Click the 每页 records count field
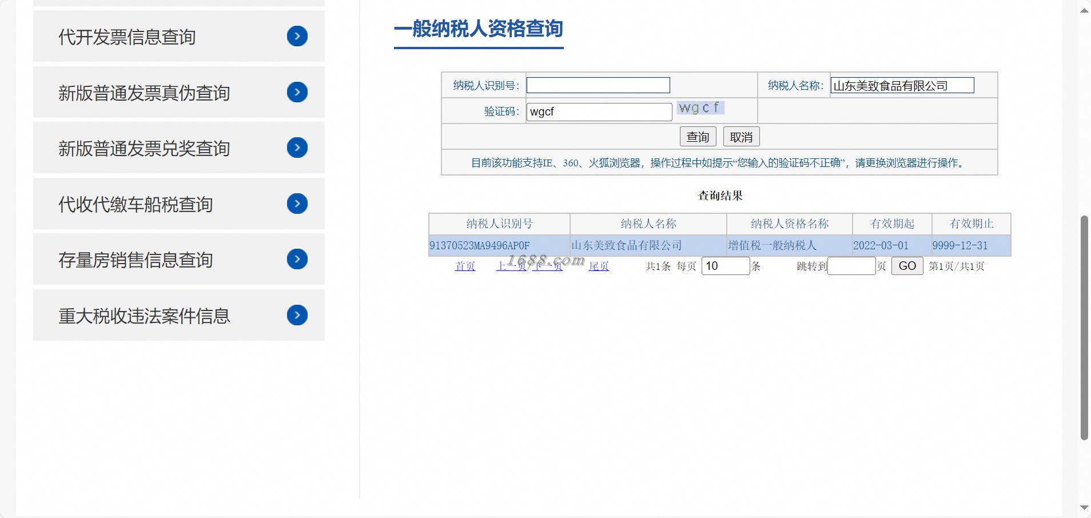Image resolution: width=1091 pixels, height=518 pixels. pos(726,266)
